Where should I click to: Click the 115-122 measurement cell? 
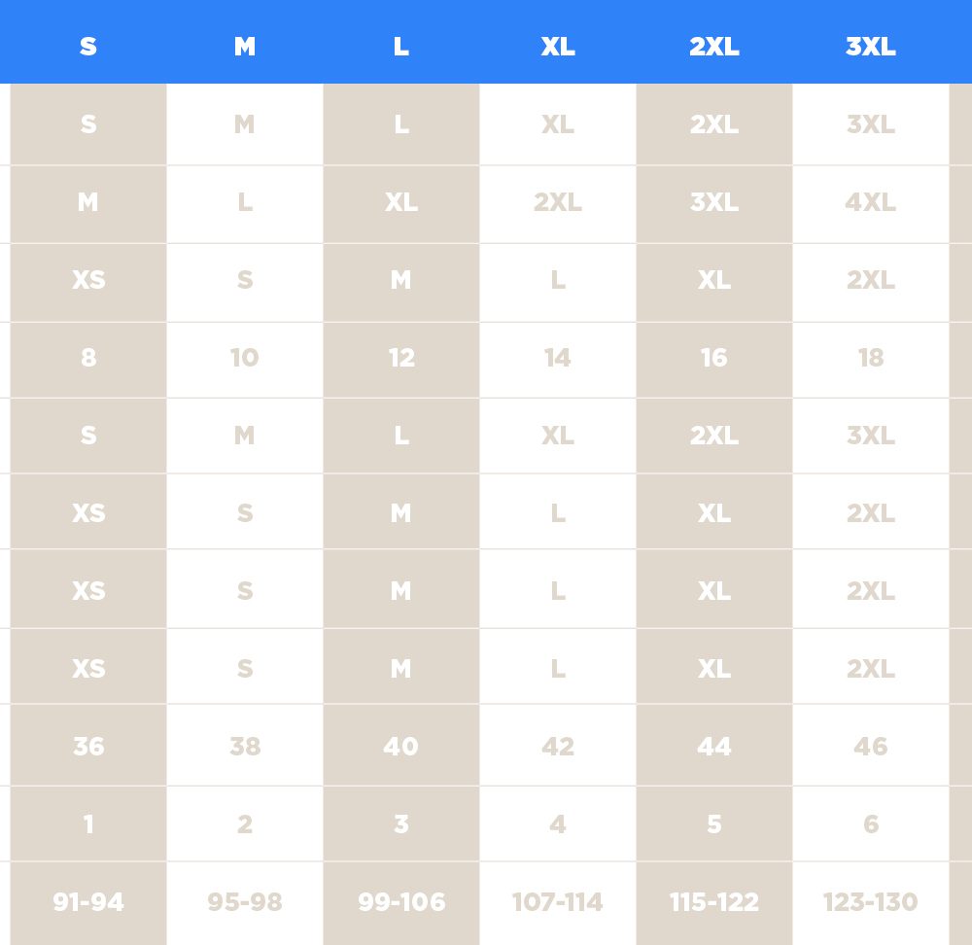pyautogui.click(x=714, y=903)
